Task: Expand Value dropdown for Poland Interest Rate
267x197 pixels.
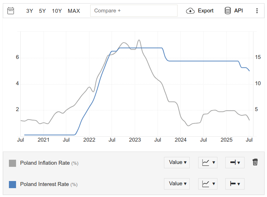Action: click(177, 184)
